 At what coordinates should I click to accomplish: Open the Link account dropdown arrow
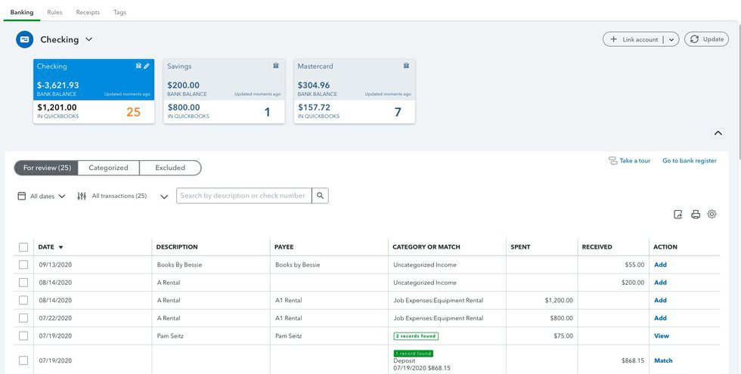coord(671,39)
